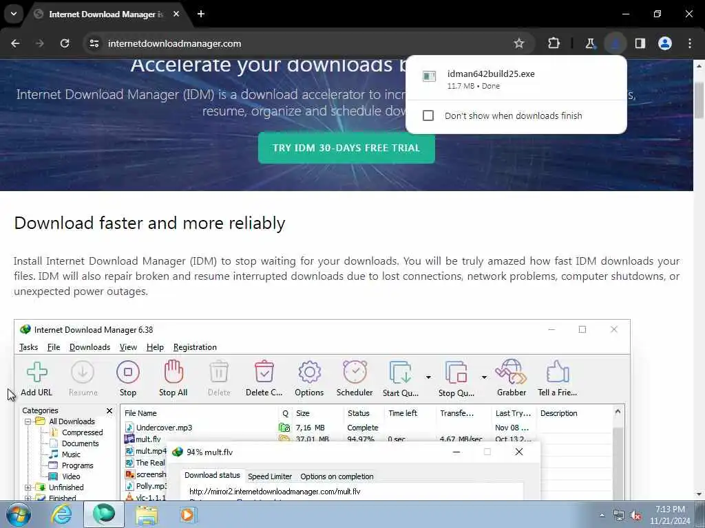Click the Stop toolbar icon

tap(127, 372)
